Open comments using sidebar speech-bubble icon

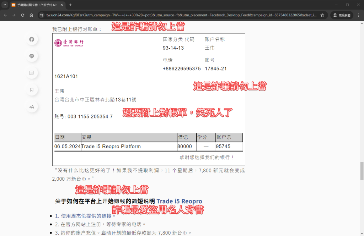tap(32, 73)
